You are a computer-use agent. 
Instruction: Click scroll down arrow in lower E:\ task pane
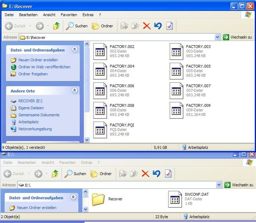point(85,209)
